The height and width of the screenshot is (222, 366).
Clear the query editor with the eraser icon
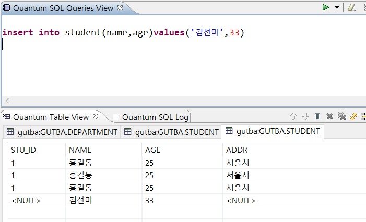point(351,7)
